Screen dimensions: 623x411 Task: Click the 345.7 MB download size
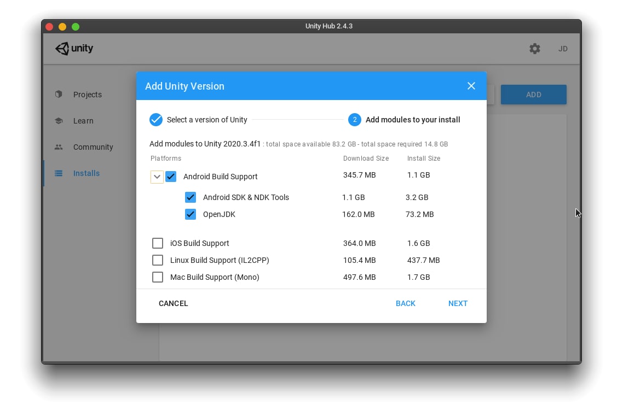click(359, 175)
